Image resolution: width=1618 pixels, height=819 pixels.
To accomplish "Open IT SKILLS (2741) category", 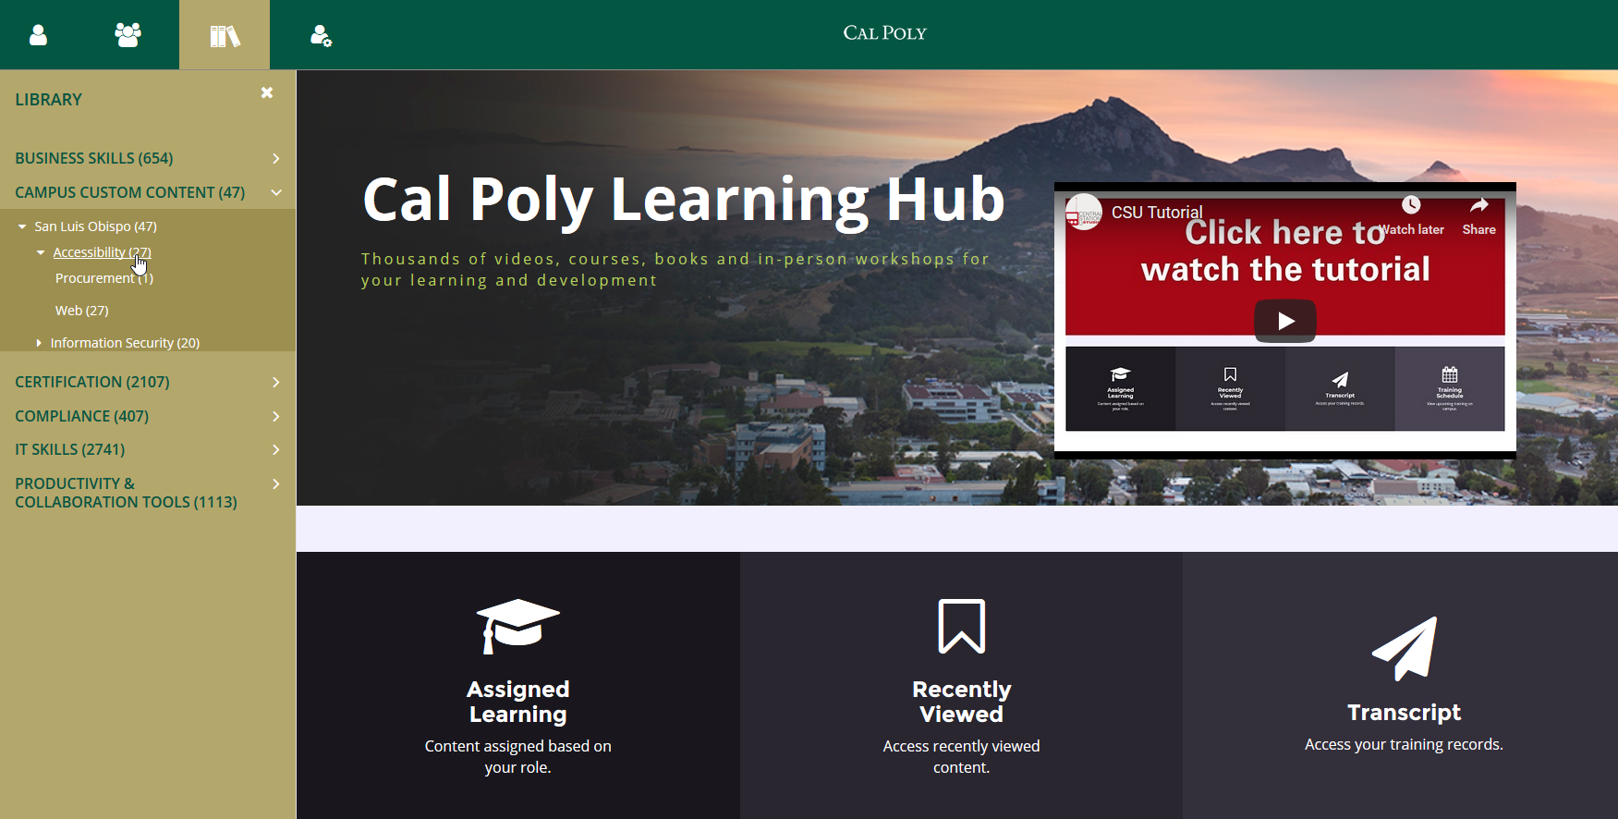I will pyautogui.click(x=70, y=449).
